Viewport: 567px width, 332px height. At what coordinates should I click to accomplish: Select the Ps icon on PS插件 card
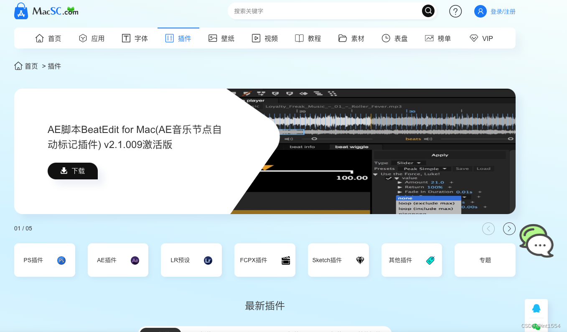[x=61, y=260]
